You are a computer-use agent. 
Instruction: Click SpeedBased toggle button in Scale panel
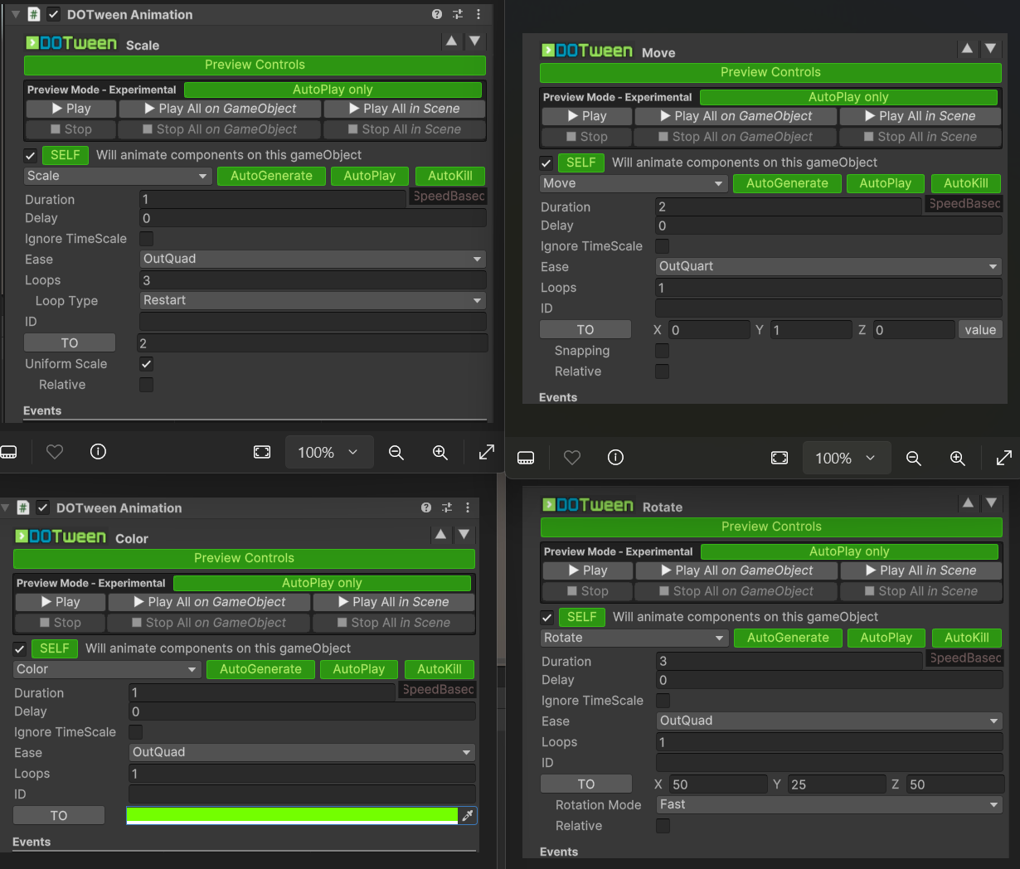[x=448, y=197]
